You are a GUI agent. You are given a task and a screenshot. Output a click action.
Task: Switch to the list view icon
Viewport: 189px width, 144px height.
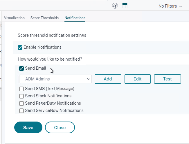[x=125, y=6]
